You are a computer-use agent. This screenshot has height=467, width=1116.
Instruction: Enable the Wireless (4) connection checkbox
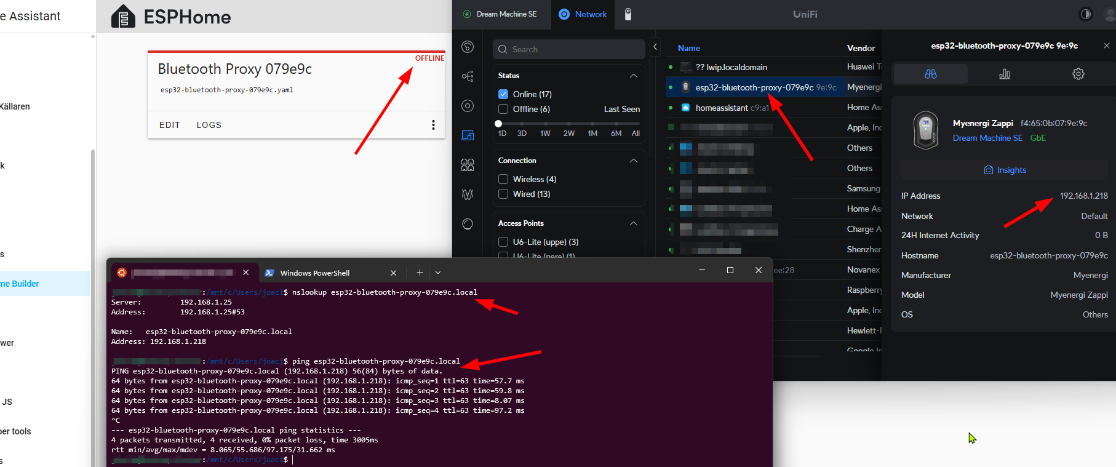point(503,179)
